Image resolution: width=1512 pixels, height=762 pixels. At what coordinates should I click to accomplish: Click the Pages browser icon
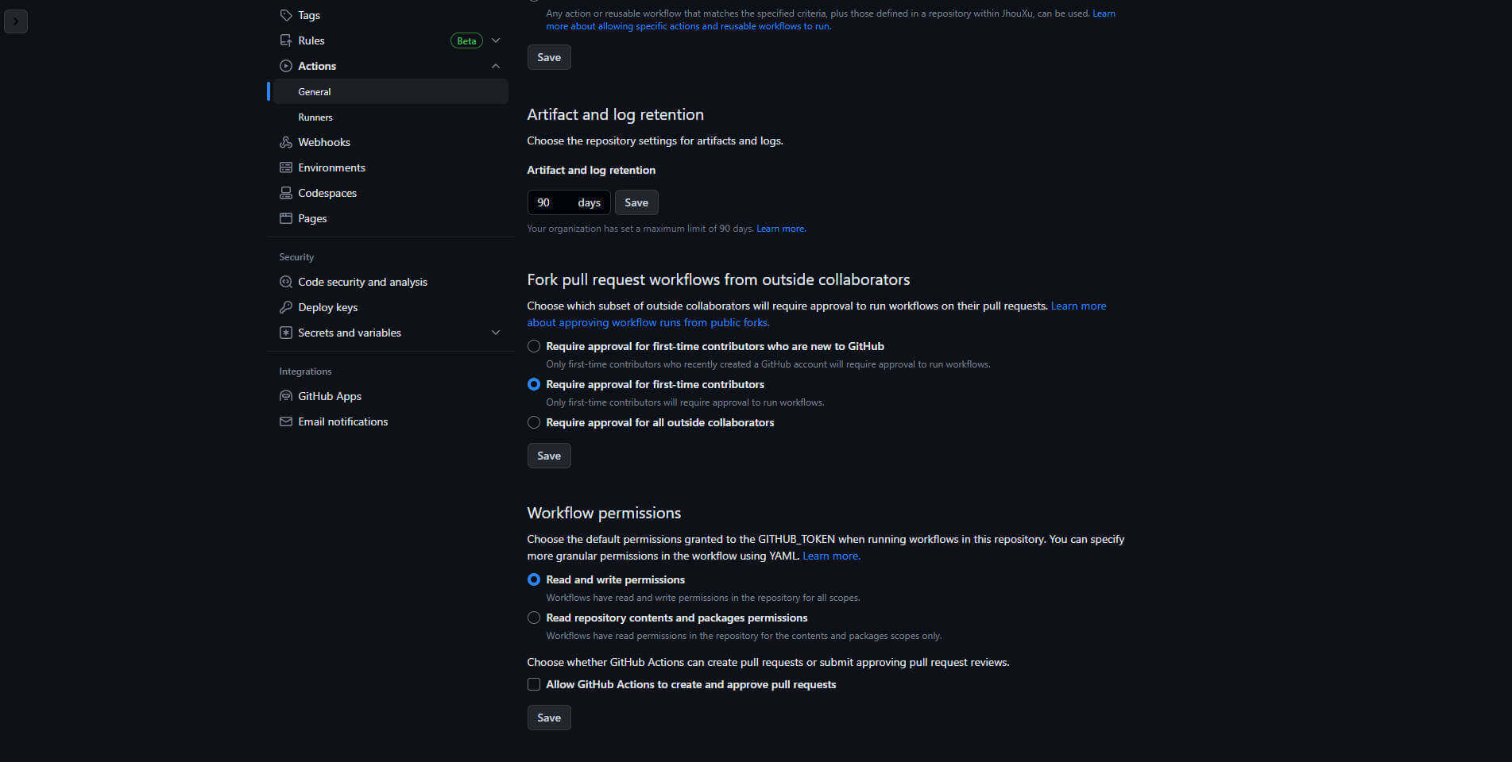coord(286,218)
